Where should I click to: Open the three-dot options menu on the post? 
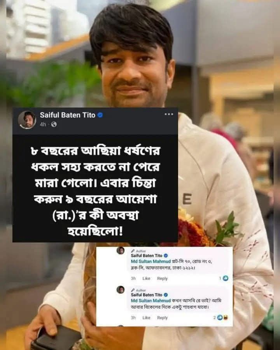[169, 114]
